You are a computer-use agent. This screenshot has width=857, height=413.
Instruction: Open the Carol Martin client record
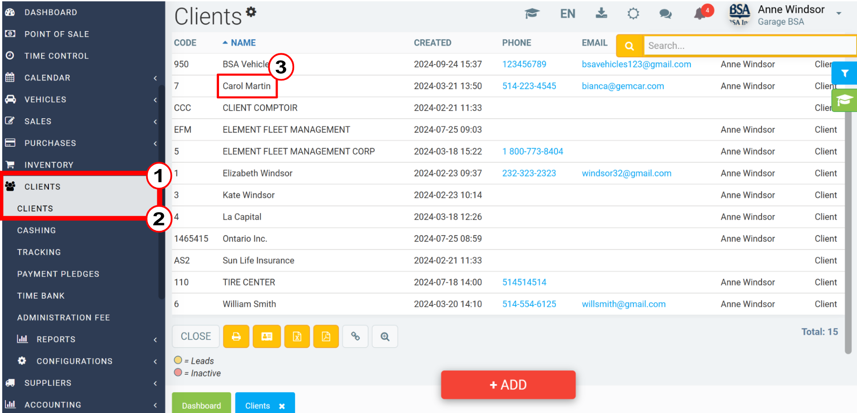pyautogui.click(x=247, y=86)
